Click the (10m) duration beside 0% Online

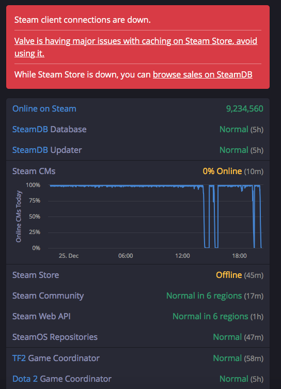pos(254,172)
